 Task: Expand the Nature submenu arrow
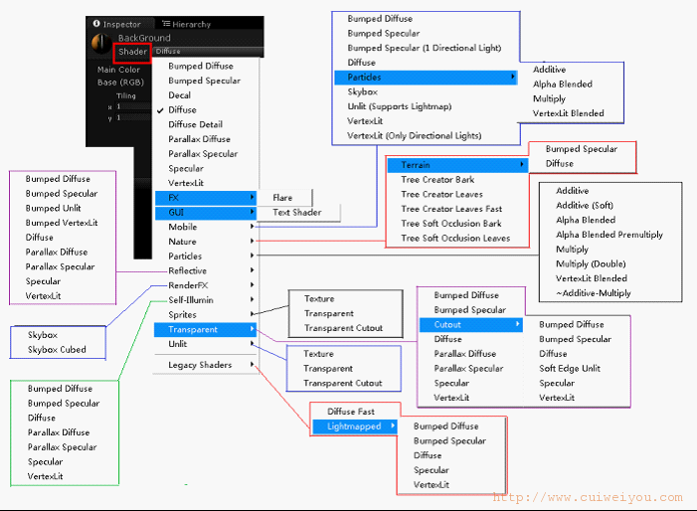click(252, 242)
